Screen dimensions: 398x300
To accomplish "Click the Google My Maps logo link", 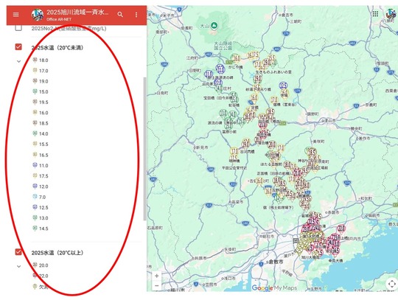I will point(274,287).
